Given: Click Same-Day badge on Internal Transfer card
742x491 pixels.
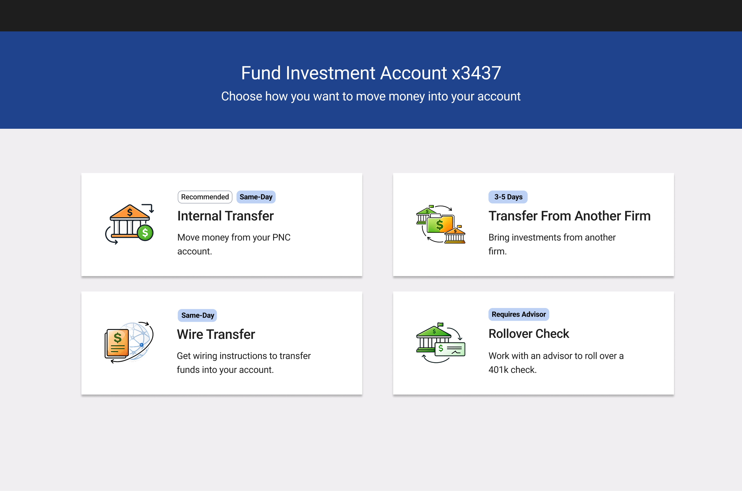Looking at the screenshot, I should (x=256, y=197).
